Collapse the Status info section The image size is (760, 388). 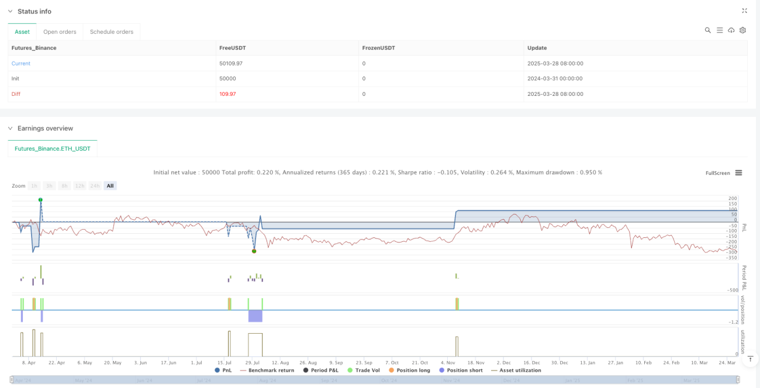(x=10, y=11)
